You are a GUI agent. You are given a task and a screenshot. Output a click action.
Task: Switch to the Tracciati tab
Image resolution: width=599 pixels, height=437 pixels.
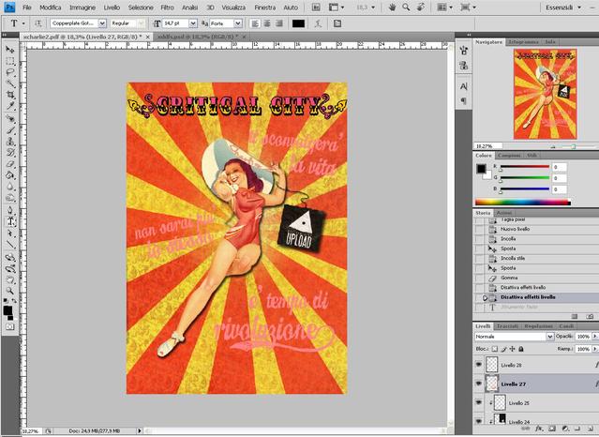508,326
